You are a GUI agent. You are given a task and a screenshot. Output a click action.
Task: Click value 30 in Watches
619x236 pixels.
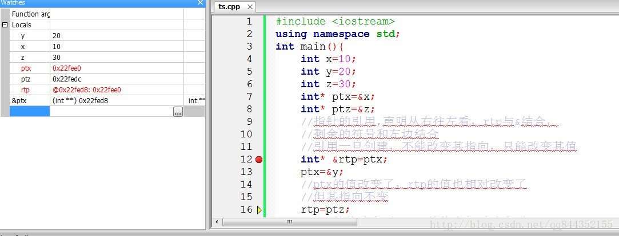point(57,57)
